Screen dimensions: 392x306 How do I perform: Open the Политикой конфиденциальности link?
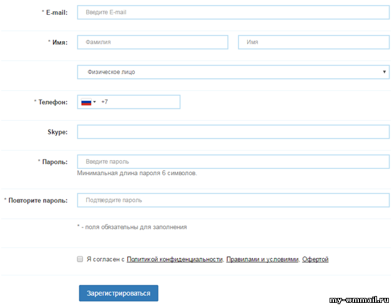click(x=175, y=259)
